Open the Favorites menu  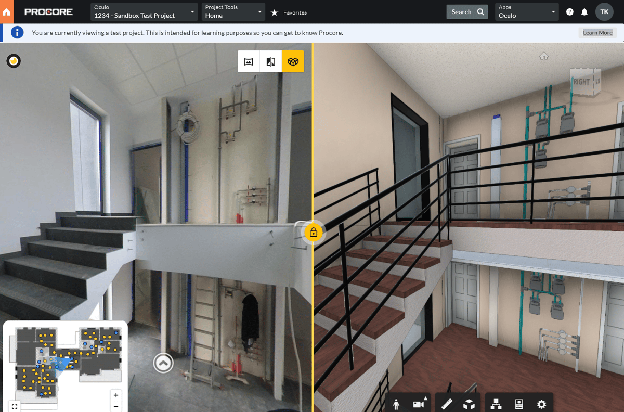point(289,12)
